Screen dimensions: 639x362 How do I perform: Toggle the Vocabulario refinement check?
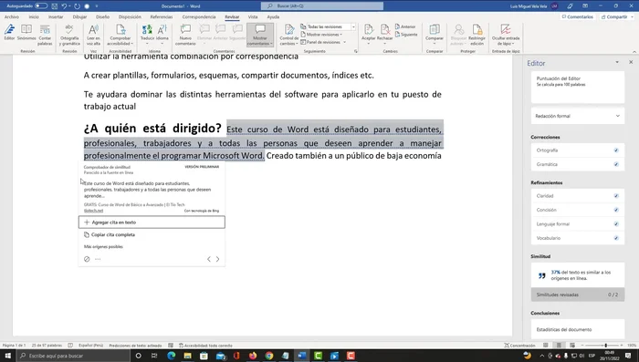pos(616,238)
